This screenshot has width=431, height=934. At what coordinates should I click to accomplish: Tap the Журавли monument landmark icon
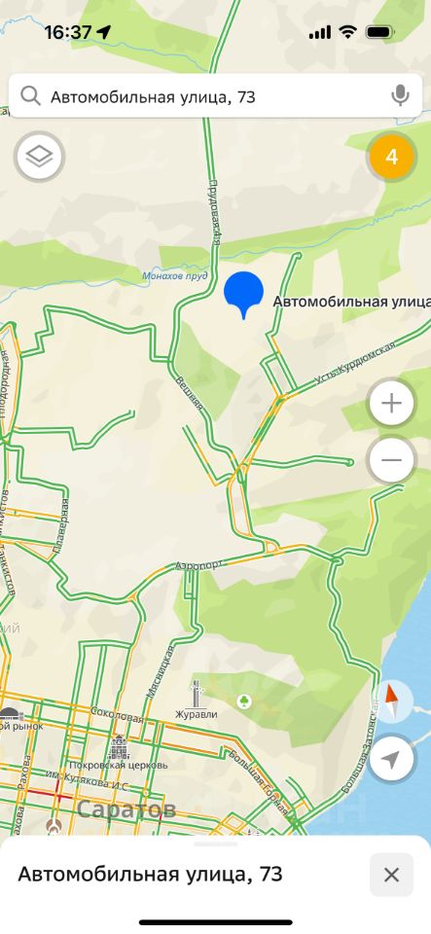click(197, 694)
